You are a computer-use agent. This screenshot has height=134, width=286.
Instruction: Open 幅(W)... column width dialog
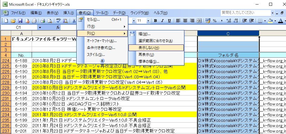(156, 34)
